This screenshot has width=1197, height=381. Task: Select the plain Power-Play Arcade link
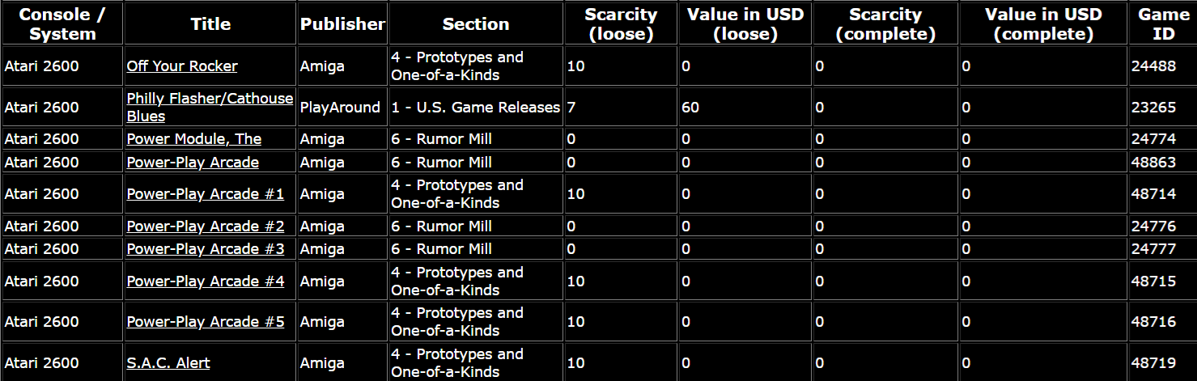coord(193,163)
